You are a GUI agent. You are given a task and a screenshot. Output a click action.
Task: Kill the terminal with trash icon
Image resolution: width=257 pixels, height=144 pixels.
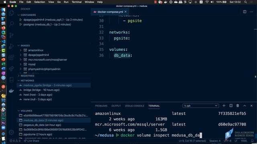(x=237, y=106)
